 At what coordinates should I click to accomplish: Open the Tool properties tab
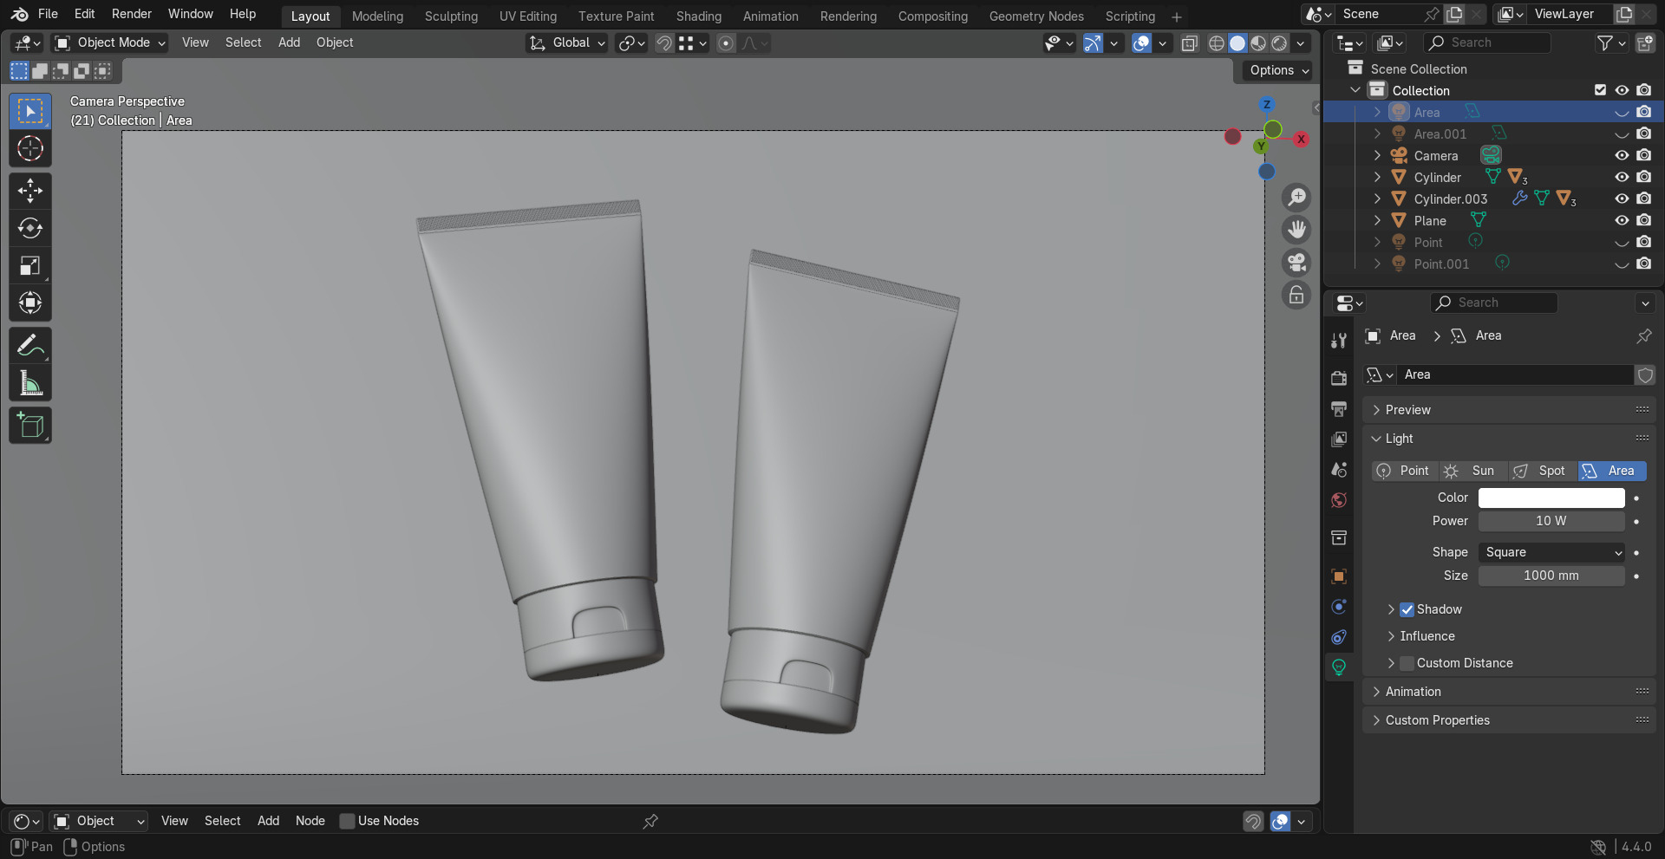point(1339,341)
